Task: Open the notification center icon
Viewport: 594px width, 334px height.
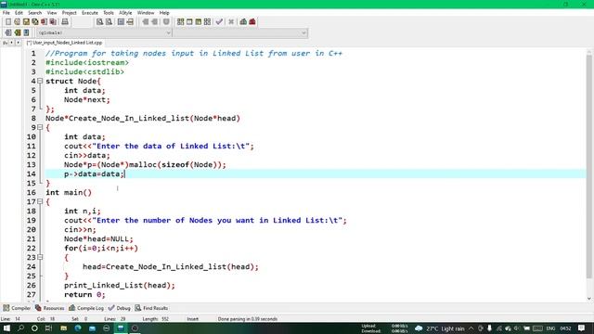Action: [x=582, y=328]
